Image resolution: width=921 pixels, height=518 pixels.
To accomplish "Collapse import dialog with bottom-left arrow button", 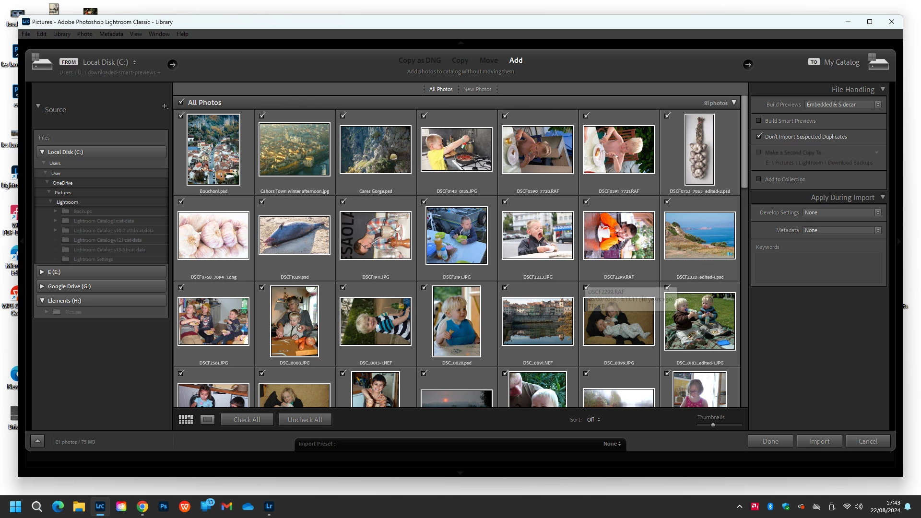I will 37,441.
